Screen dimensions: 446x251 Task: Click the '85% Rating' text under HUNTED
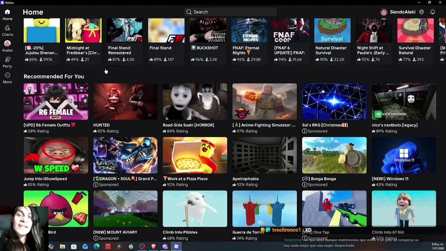pos(108,131)
